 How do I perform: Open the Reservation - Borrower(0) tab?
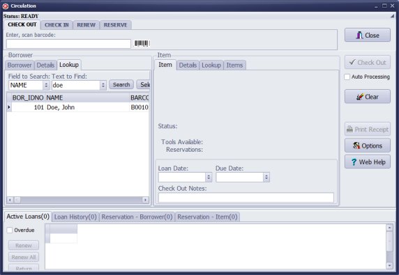pyautogui.click(x=137, y=217)
